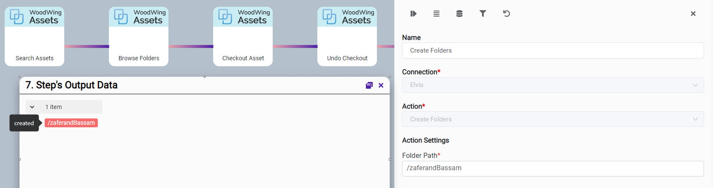Viewport: 713px width, 188px height.
Task: Click the copy icon in Step's Output Data
Action: point(369,85)
